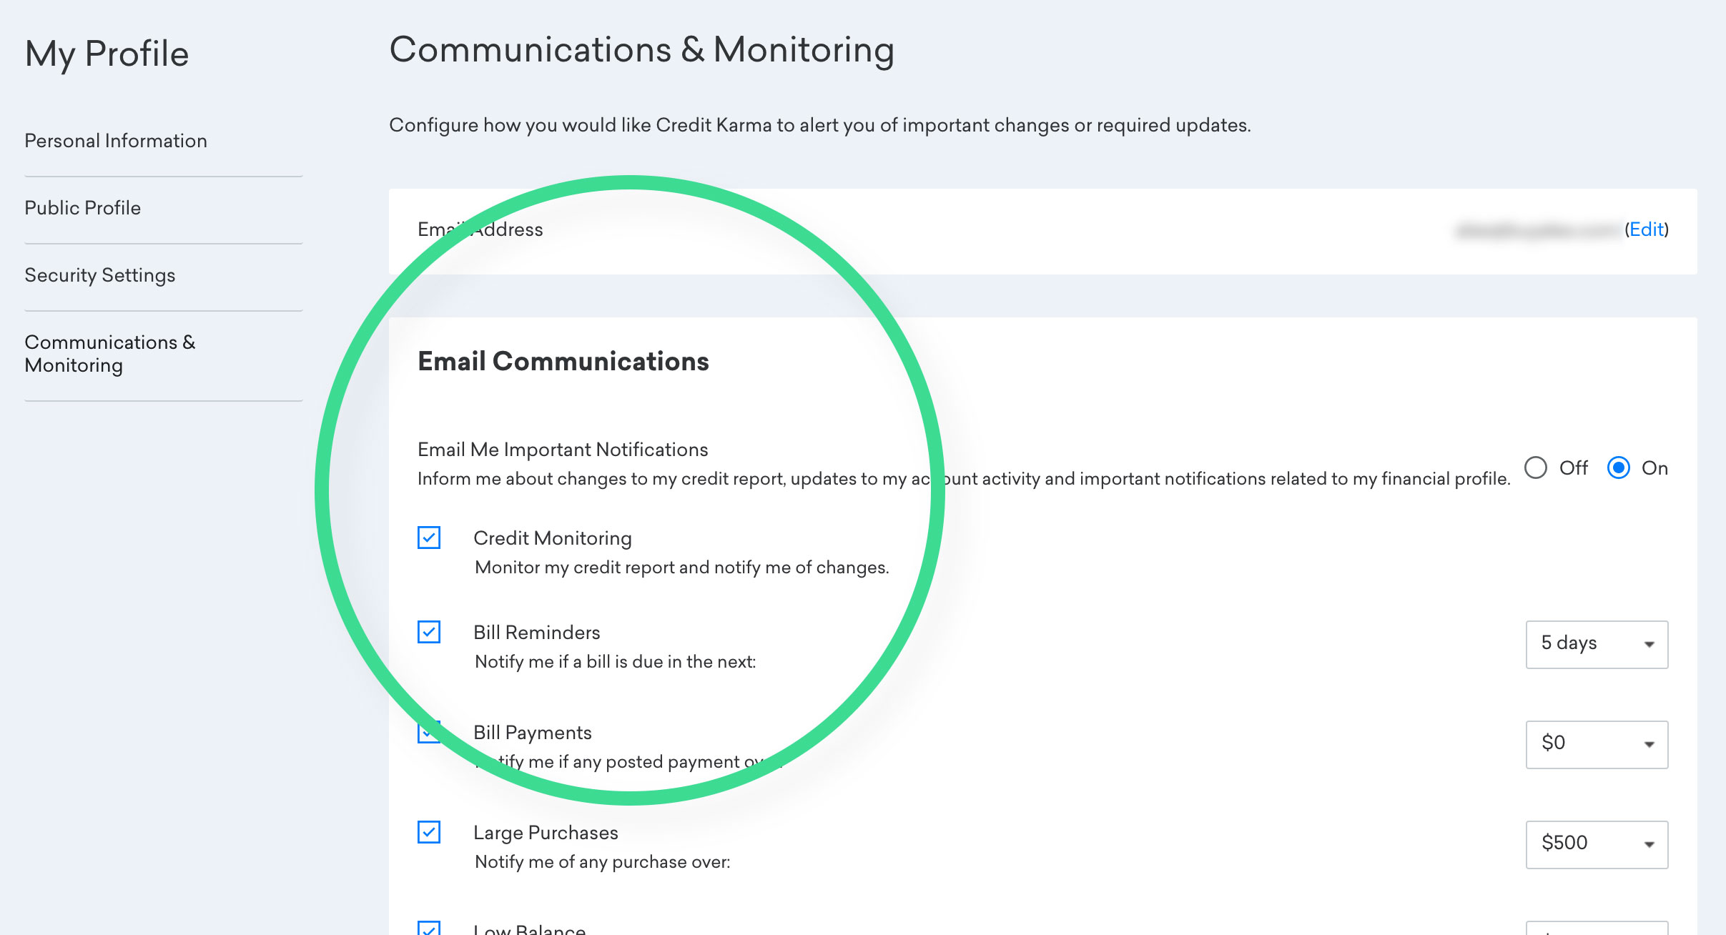Viewport: 1726px width, 935px height.
Task: Click arrow on $0 dropdown
Action: pyautogui.click(x=1649, y=745)
